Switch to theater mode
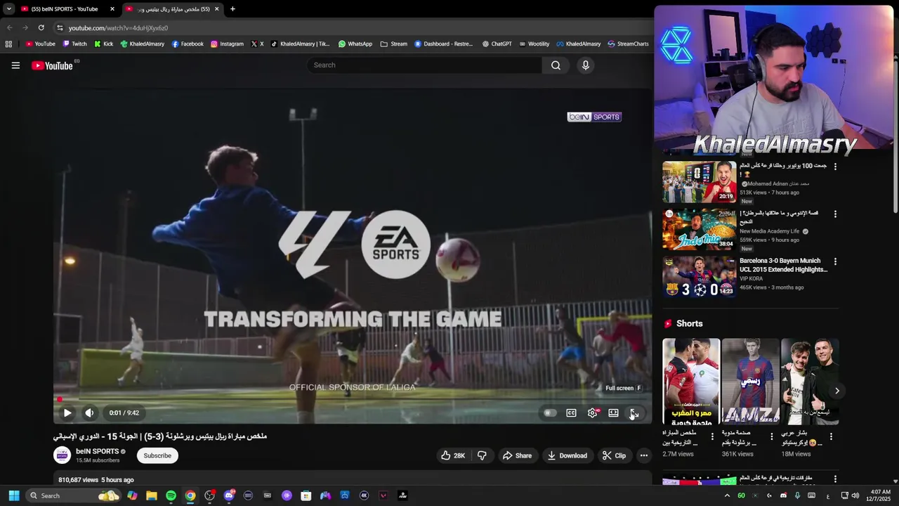This screenshot has height=506, width=899. pos(613,413)
